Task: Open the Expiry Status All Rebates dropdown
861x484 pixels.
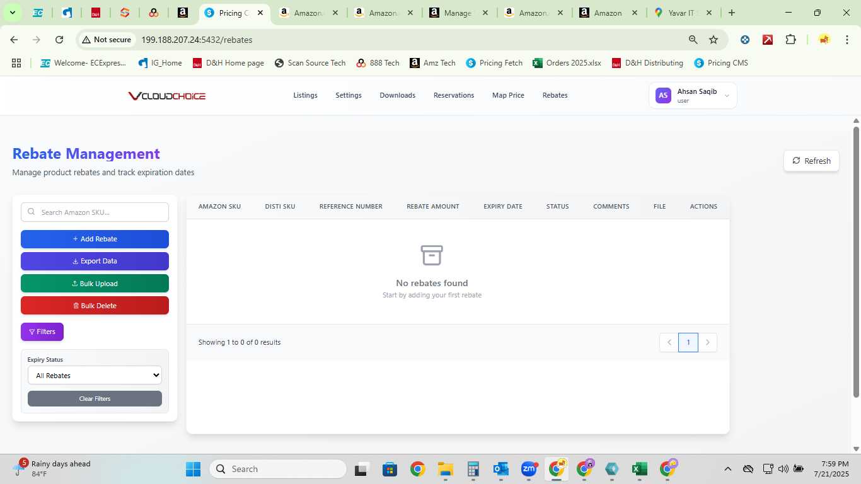Action: tap(95, 375)
